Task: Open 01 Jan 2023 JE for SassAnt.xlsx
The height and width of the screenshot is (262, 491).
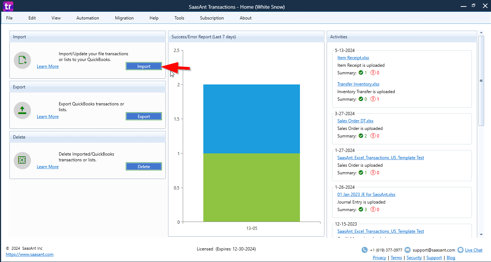Action: click(x=366, y=195)
